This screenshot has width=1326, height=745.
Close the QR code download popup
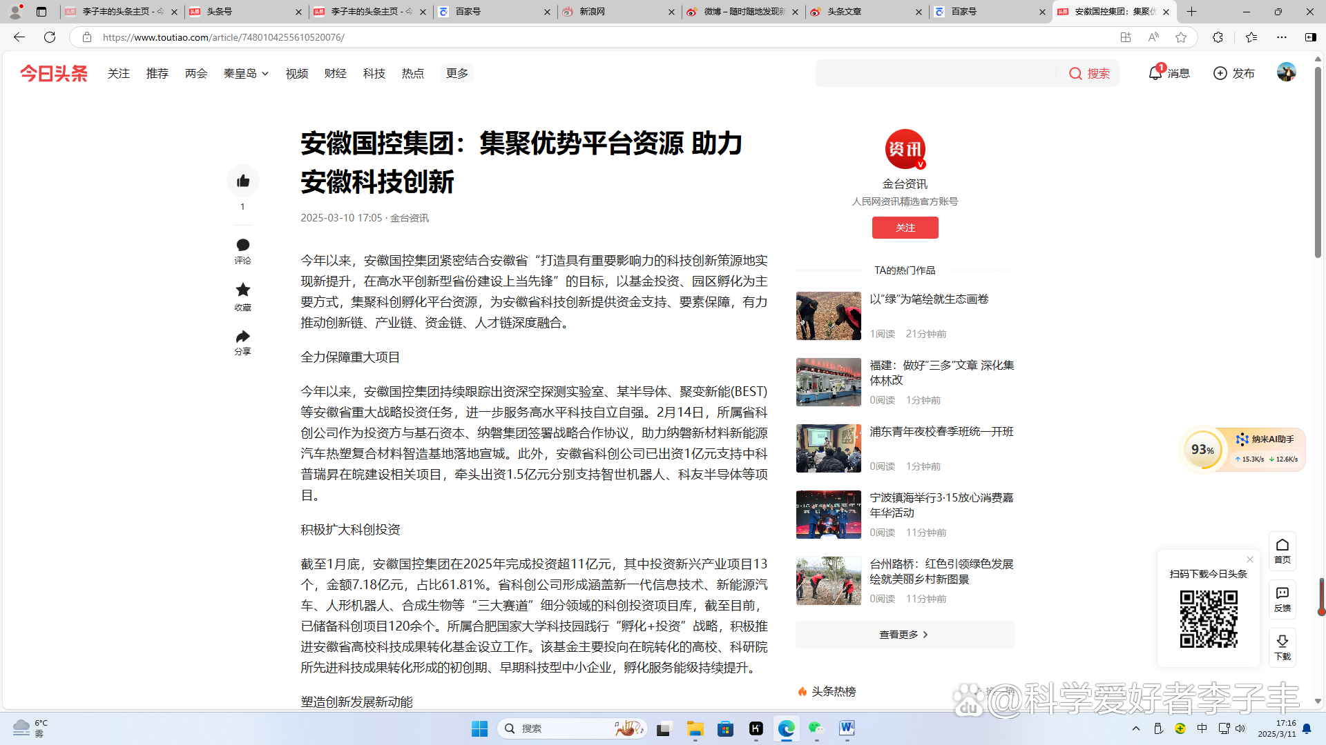point(1249,559)
